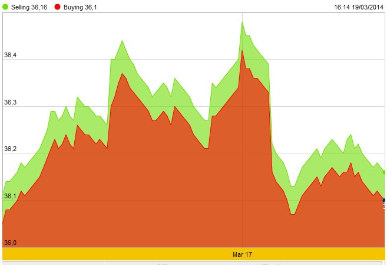Click the lowest Buying dip after the sharp drop
Viewport: 387px width, 265px height.
(x=292, y=214)
